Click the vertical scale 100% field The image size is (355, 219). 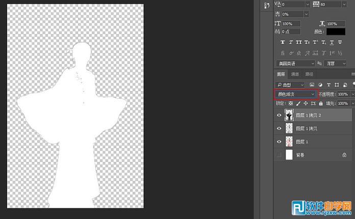(291, 24)
